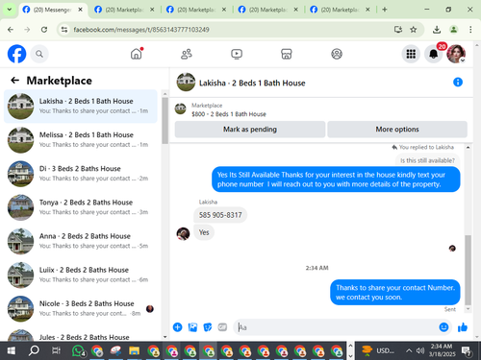
Task: Open the Chrome three-dot menu
Action: [470, 30]
